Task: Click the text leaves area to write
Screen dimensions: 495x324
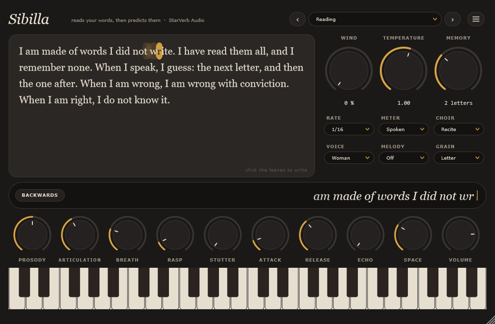Action: [162, 106]
